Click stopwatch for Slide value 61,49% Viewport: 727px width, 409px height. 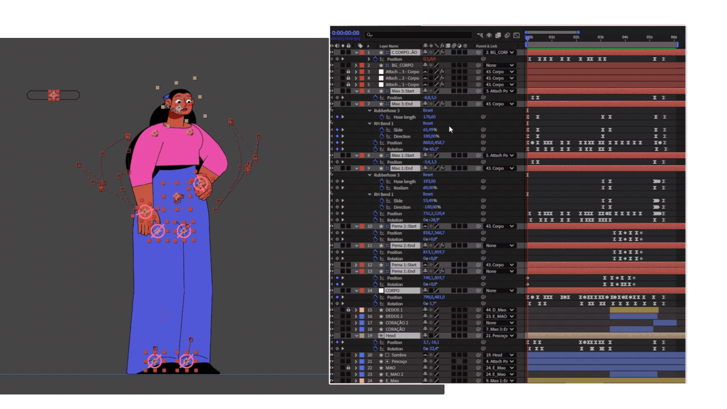tap(382, 130)
